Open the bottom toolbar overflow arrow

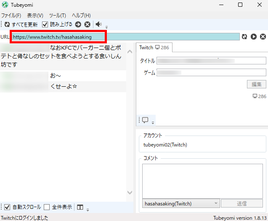click(x=88, y=210)
